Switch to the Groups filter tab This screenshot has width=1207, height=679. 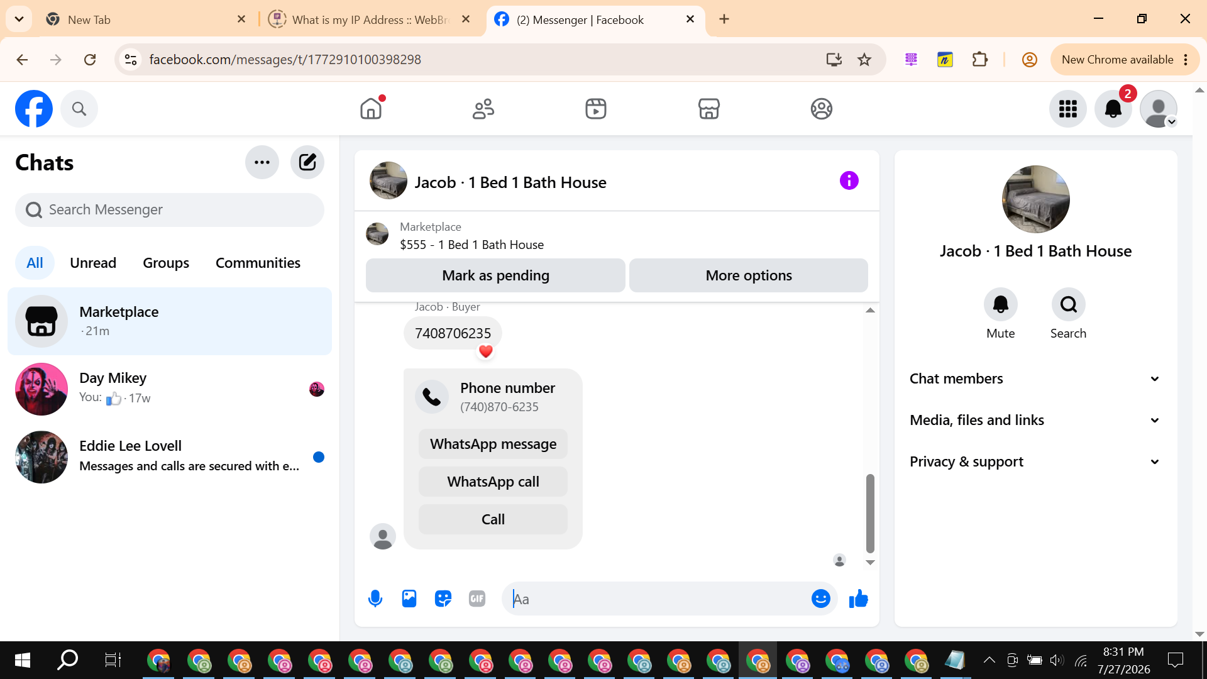pos(166,263)
